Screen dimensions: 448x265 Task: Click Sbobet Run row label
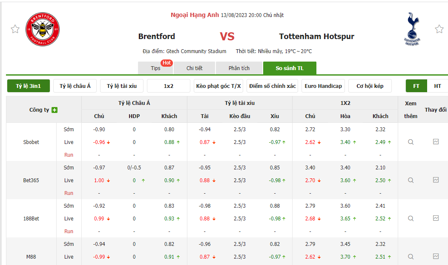pyautogui.click(x=69, y=155)
